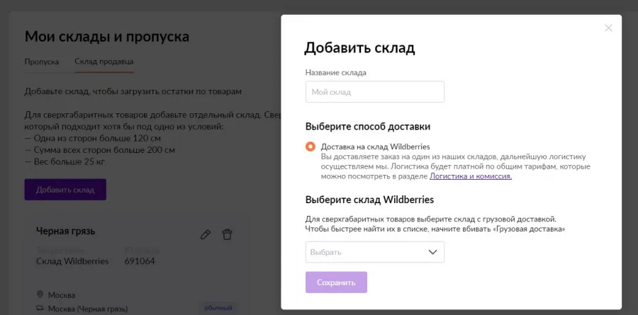Close the Добавить склад dialog
Image resolution: width=638 pixels, height=315 pixels.
tap(608, 28)
